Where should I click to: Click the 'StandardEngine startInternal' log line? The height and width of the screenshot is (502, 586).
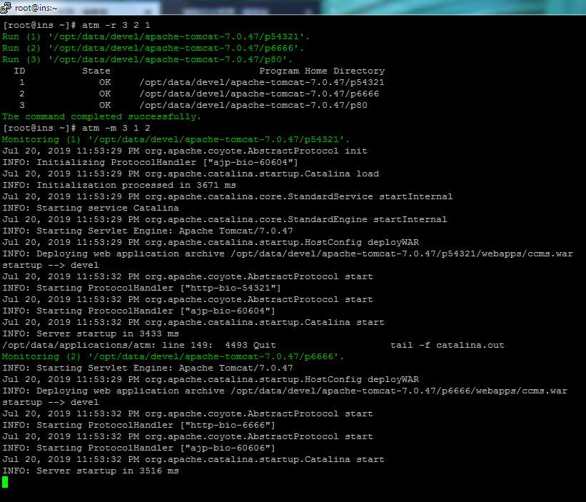click(225, 219)
